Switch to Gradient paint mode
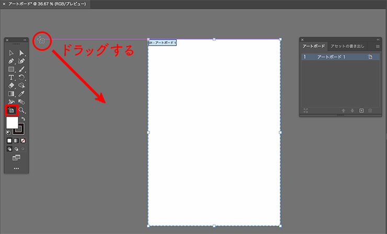This screenshot has width=387, height=234. [16, 141]
